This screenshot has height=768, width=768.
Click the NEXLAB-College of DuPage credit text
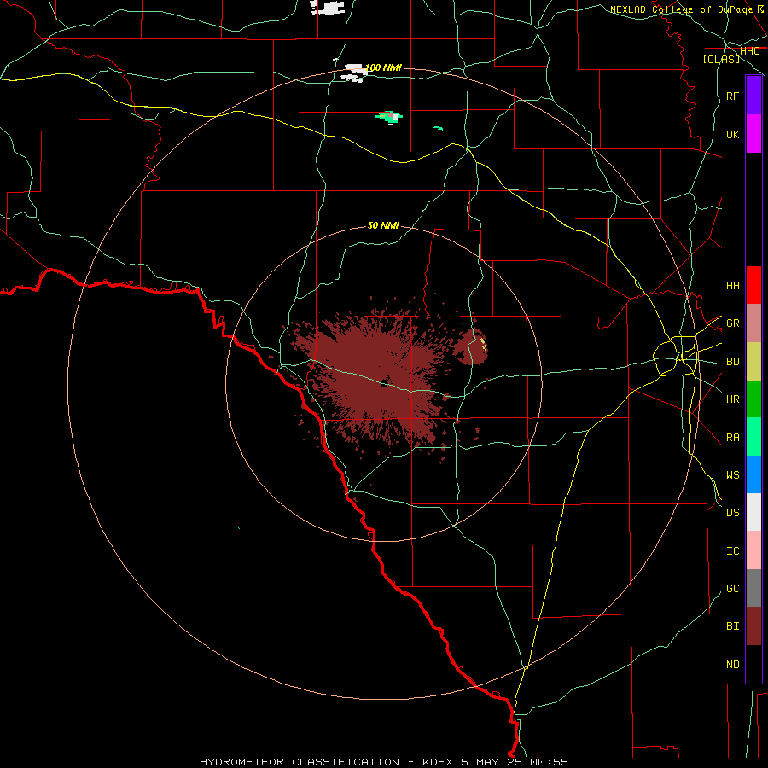pyautogui.click(x=681, y=9)
